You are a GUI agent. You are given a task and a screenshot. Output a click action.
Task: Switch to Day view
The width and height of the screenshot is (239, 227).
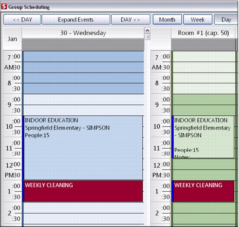226,19
